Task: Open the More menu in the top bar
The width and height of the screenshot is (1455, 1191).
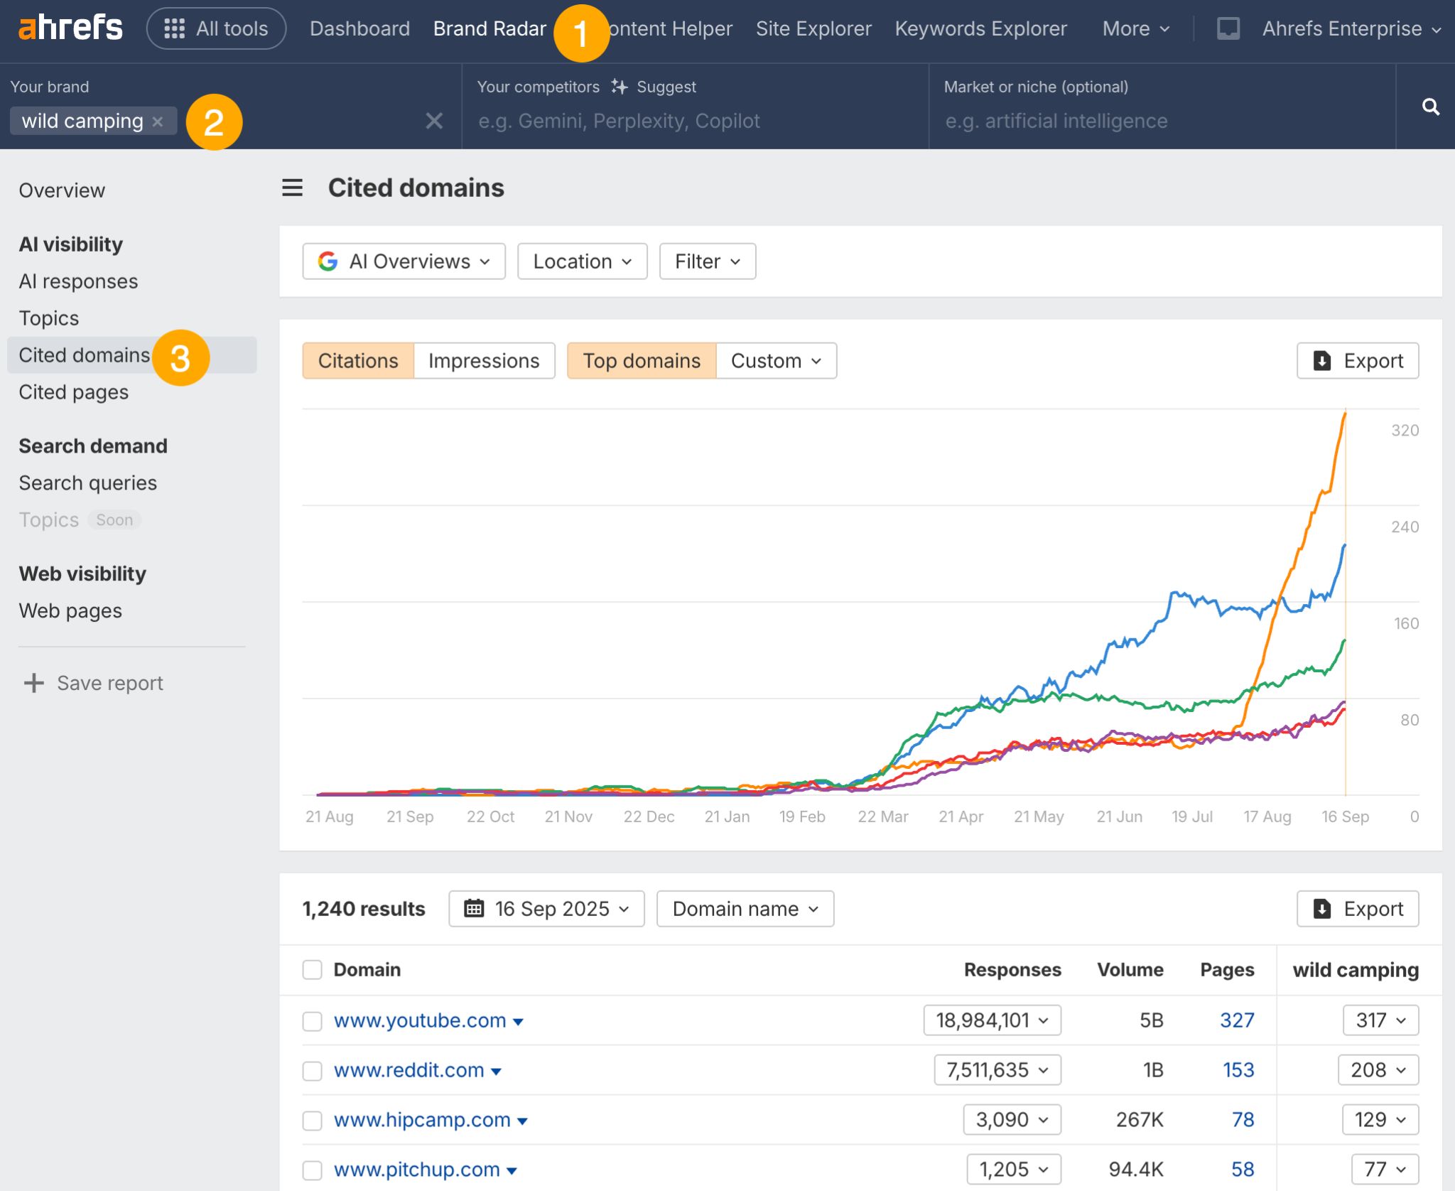Action: (x=1133, y=28)
